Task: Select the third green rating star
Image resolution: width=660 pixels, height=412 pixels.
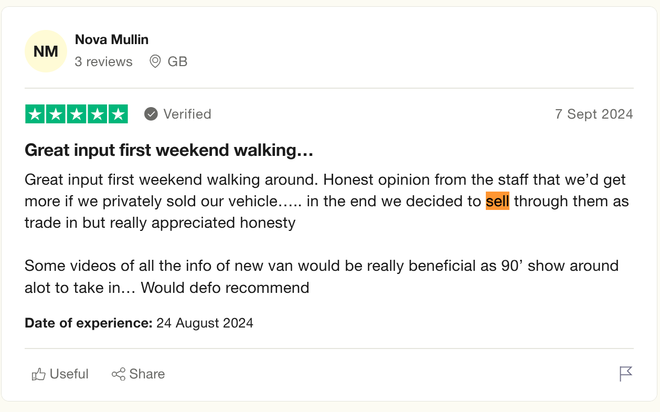Action: [x=77, y=114]
